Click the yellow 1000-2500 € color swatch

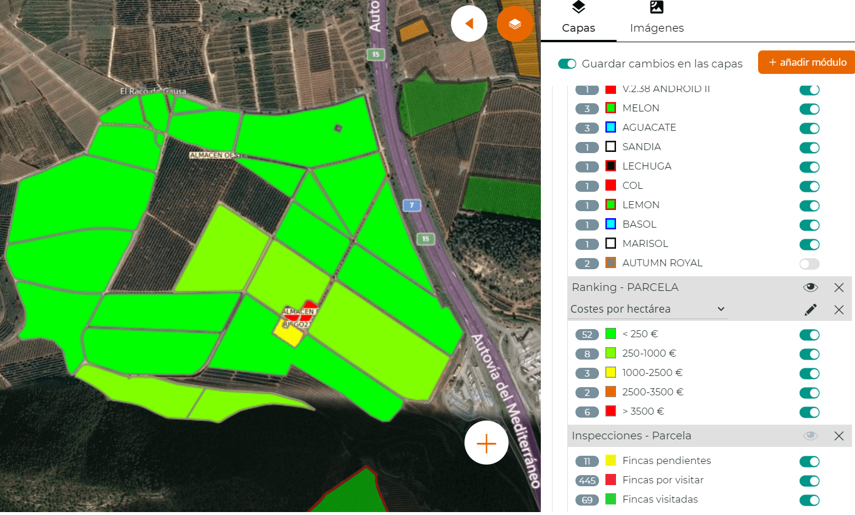(611, 372)
